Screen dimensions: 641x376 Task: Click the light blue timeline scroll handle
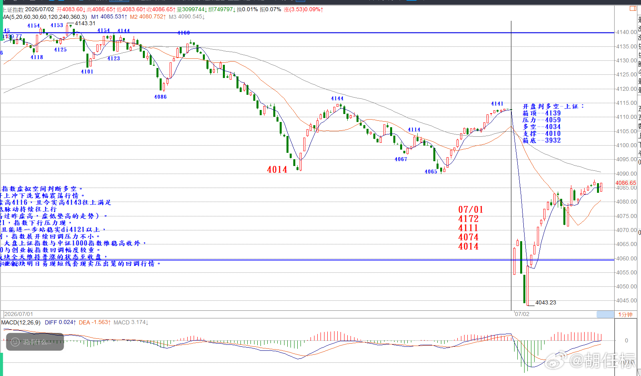[x=605, y=314]
